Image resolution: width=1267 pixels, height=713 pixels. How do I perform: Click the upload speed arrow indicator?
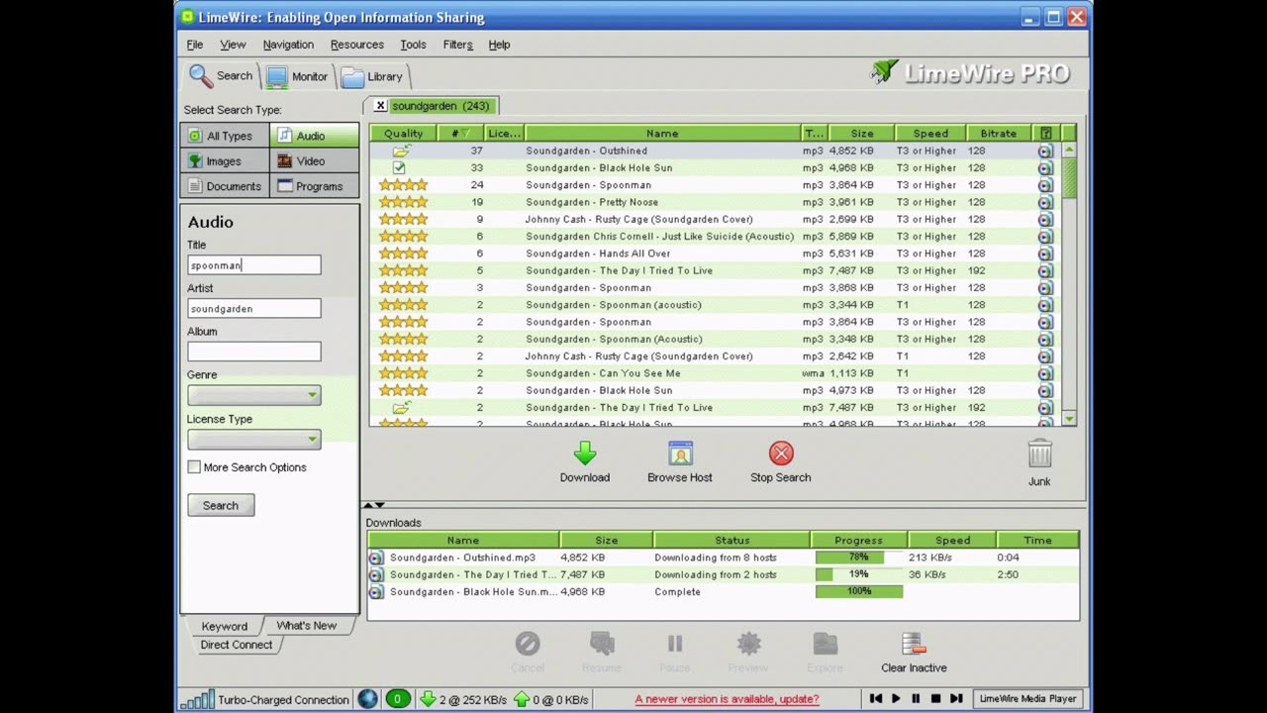[x=522, y=699]
